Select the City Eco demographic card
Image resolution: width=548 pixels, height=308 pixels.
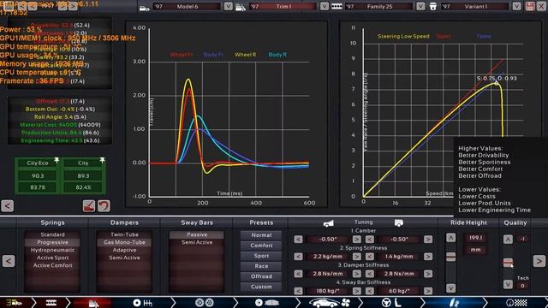[38, 175]
